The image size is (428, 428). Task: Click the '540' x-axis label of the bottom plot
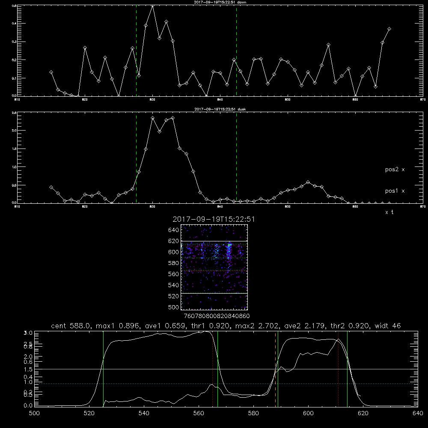click(x=144, y=413)
